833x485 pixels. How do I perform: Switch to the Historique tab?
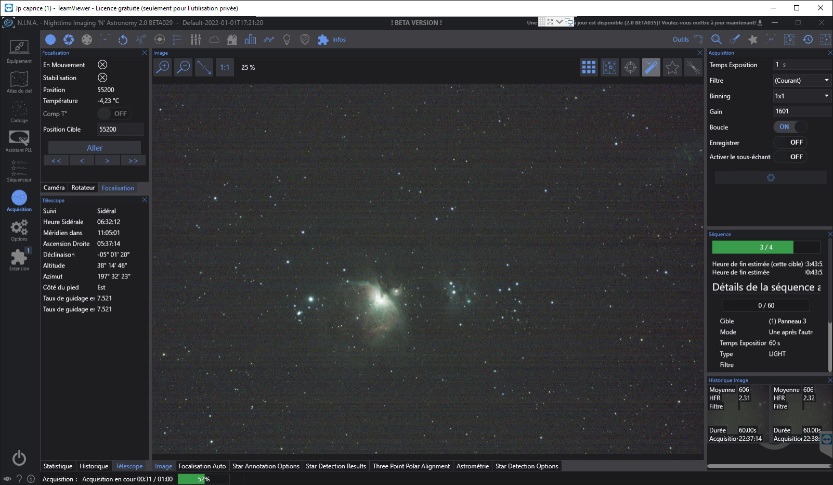[x=94, y=466]
